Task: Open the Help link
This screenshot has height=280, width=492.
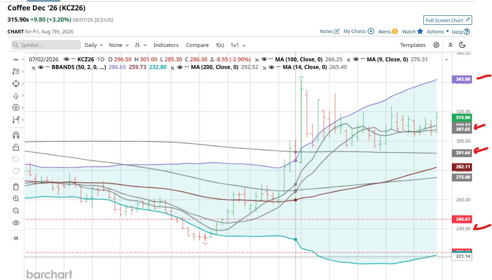Action: 457,32
